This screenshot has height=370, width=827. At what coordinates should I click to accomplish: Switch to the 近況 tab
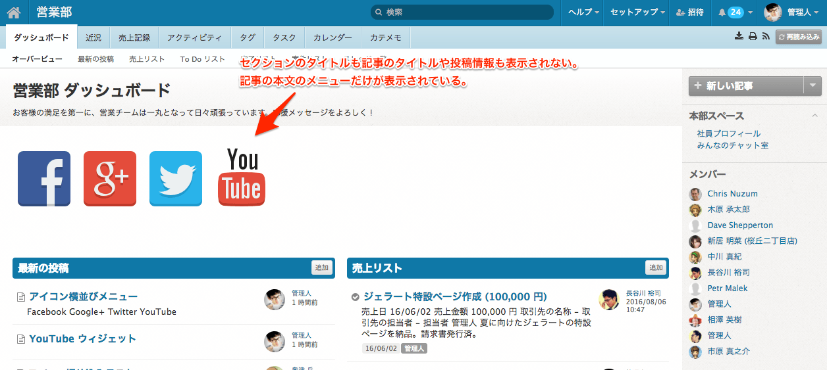coord(93,37)
